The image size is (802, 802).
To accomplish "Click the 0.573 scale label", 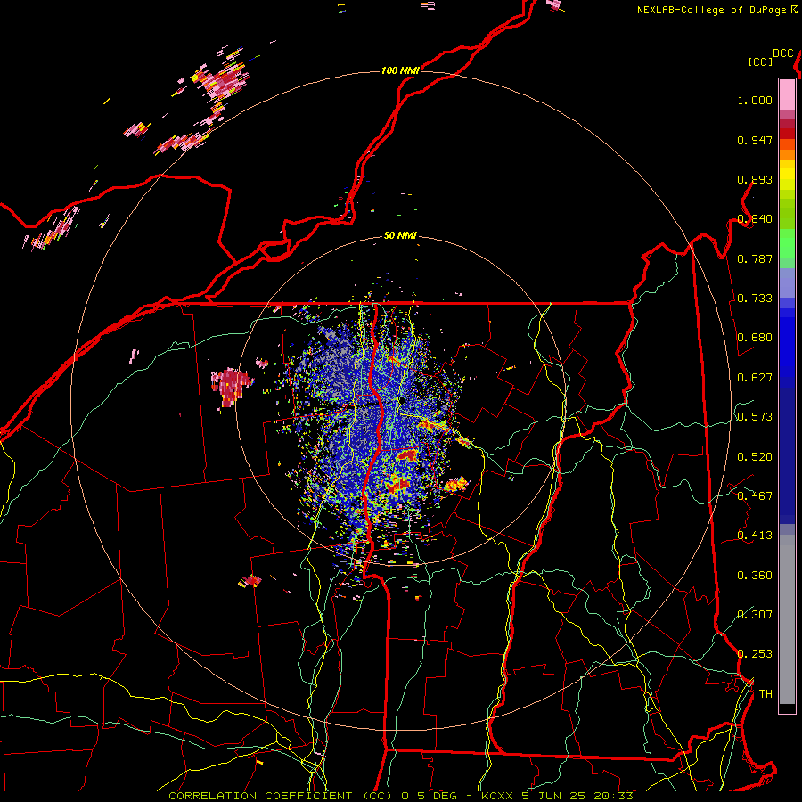I will tap(755, 417).
